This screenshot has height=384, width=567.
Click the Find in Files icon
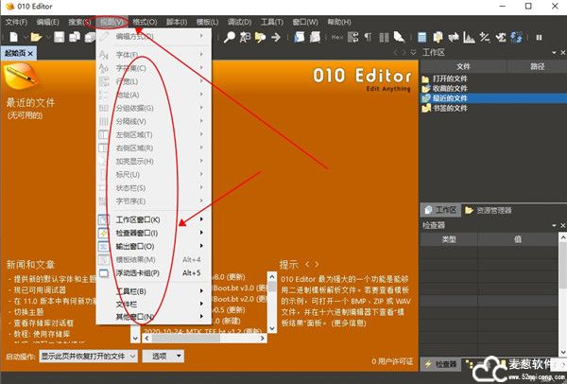coord(261,37)
